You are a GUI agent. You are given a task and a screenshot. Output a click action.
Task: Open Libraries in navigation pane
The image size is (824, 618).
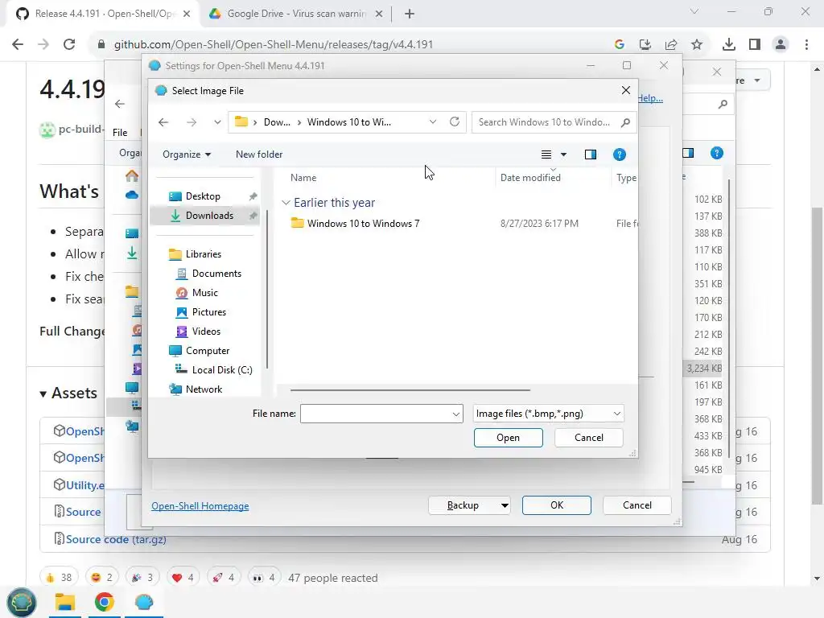(203, 254)
